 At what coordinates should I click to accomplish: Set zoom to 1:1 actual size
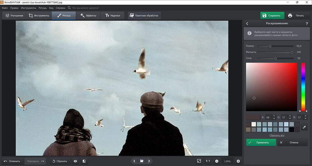pos(208,161)
